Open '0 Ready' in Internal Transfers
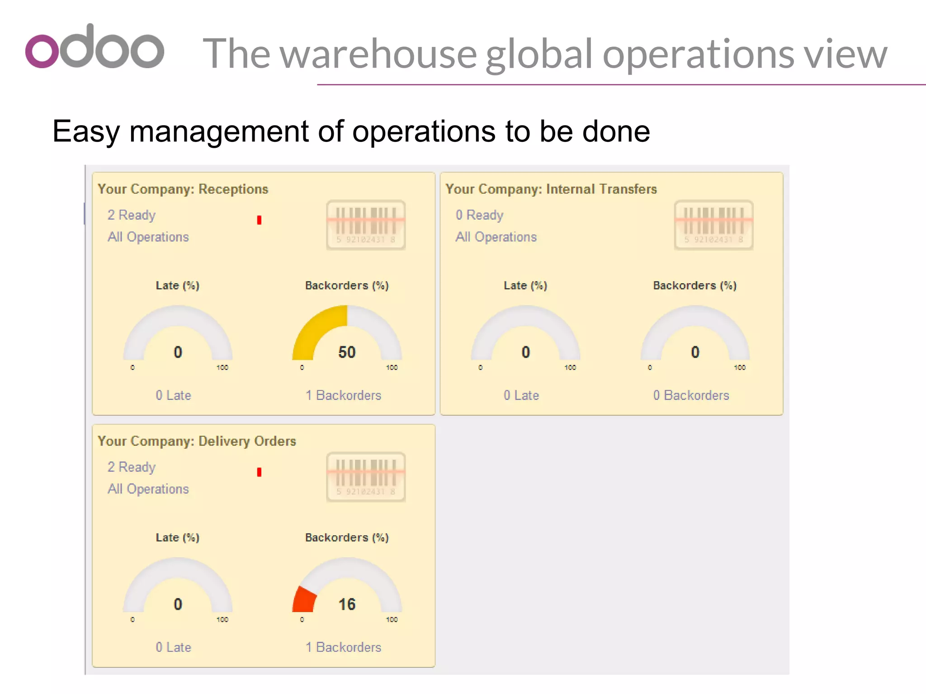The height and width of the screenshot is (694, 926). (479, 215)
